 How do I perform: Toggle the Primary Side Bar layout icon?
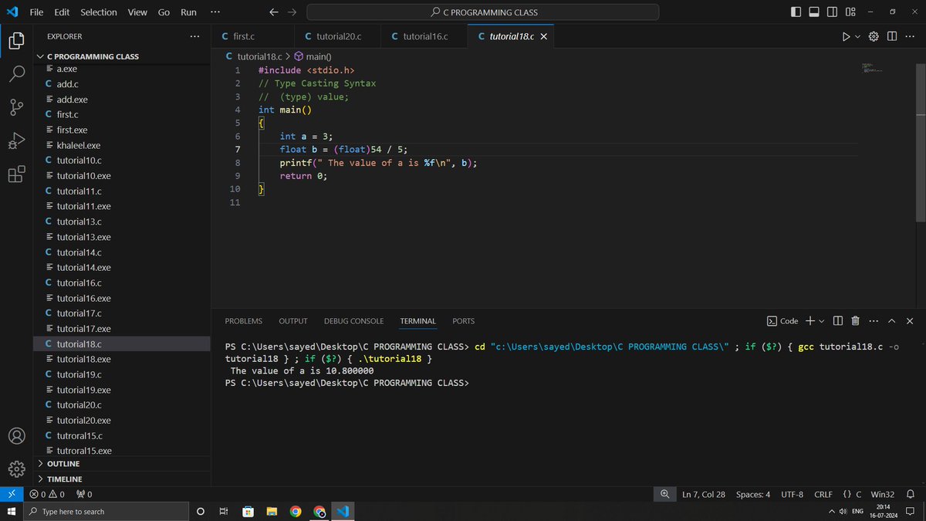tap(796, 12)
